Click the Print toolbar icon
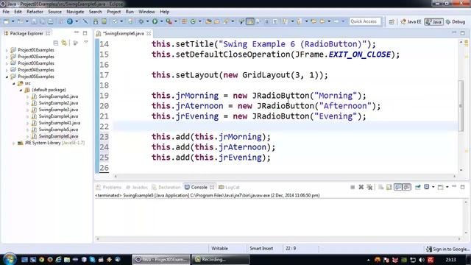The width and height of the screenshot is (471, 265). click(x=51, y=21)
